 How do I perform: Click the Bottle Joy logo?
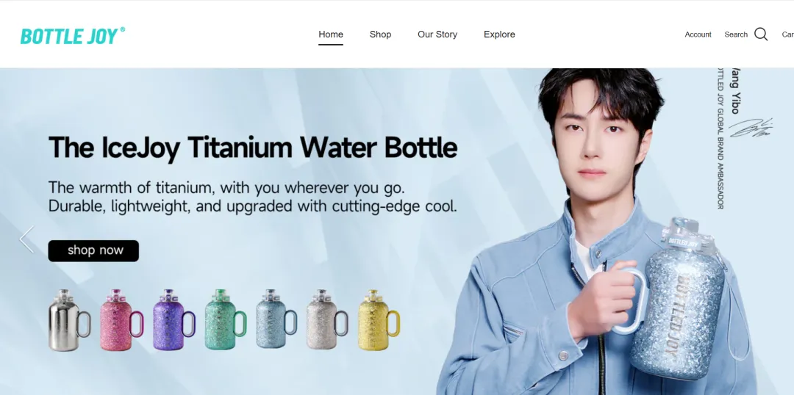[x=72, y=36]
